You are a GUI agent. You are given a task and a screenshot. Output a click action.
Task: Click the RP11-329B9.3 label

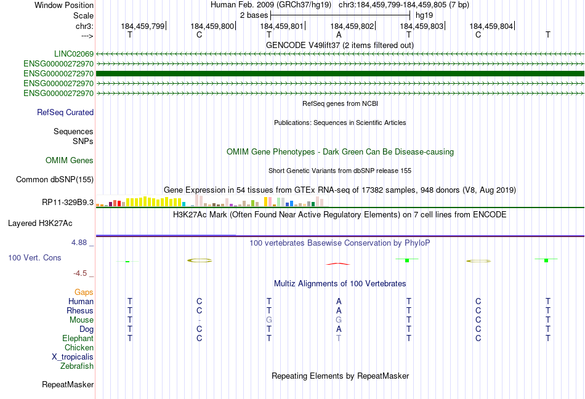(68, 202)
